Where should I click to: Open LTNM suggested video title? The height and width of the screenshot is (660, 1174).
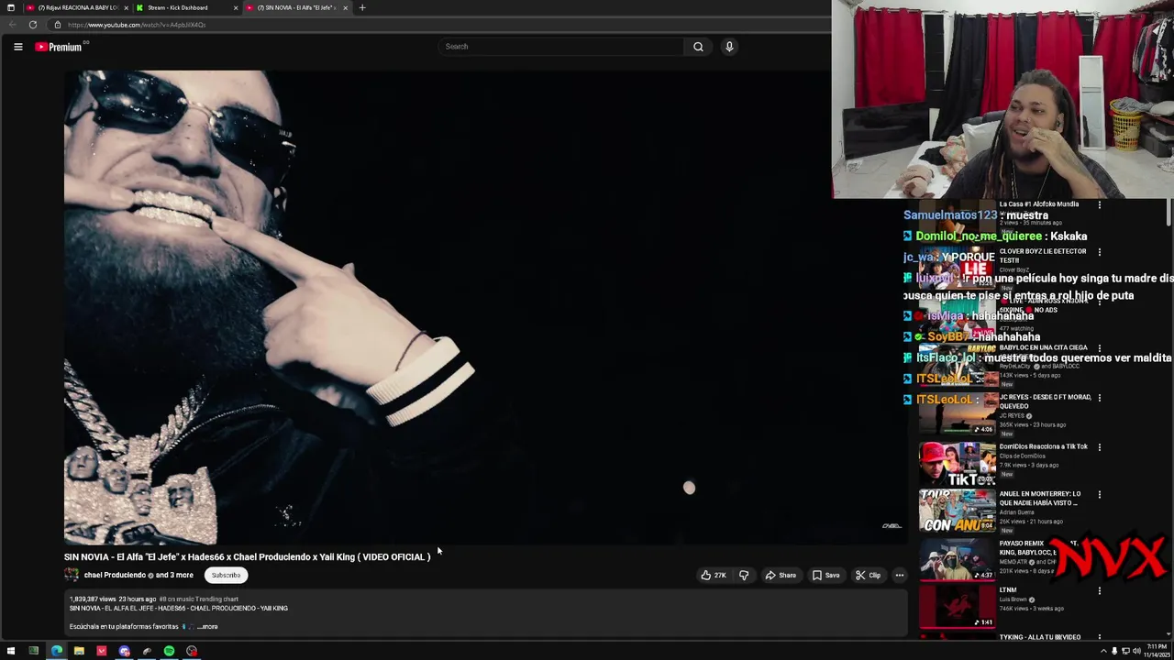coord(1008,590)
